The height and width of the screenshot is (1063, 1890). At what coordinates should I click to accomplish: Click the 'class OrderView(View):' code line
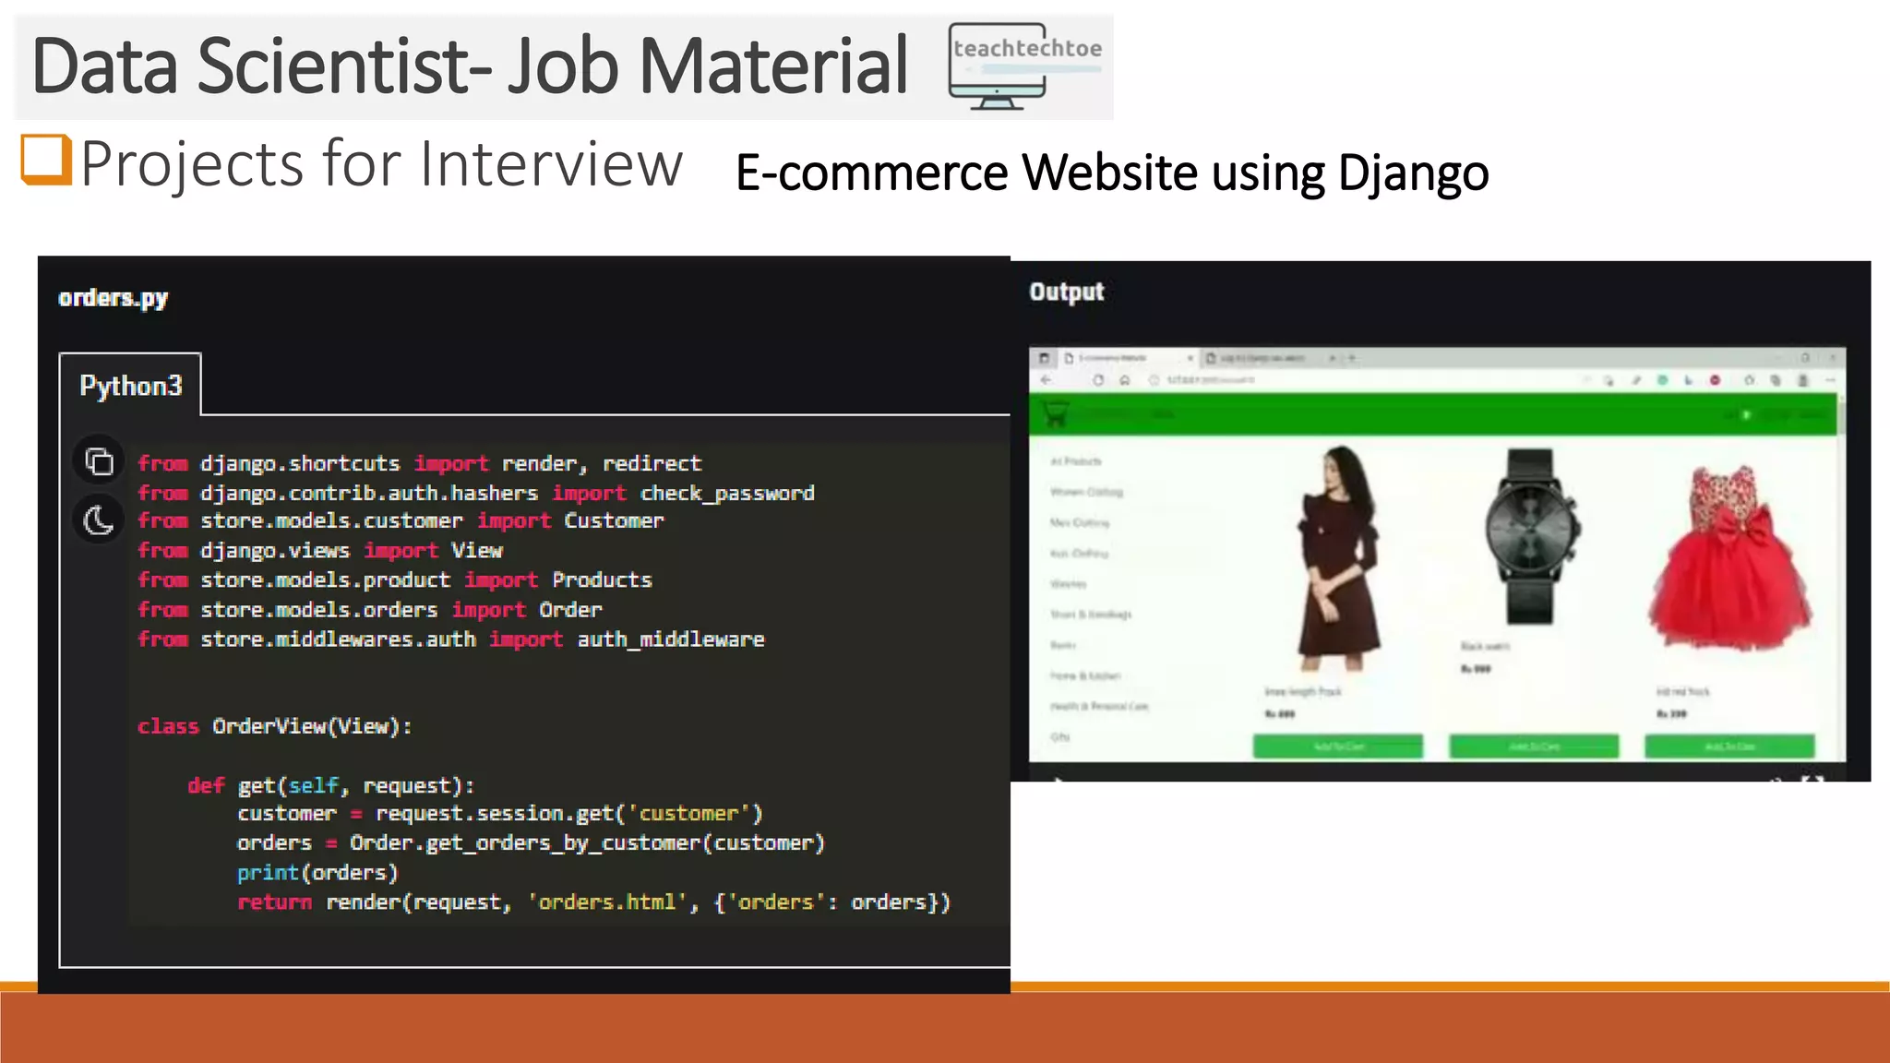[x=274, y=726]
